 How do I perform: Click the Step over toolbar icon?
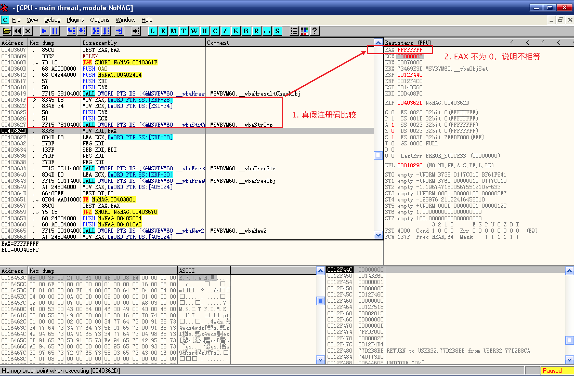tap(82, 31)
